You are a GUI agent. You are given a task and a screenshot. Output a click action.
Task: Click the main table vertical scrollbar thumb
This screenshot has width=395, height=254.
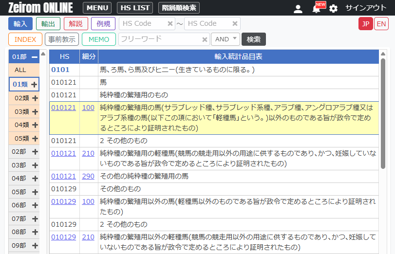[x=383, y=113]
